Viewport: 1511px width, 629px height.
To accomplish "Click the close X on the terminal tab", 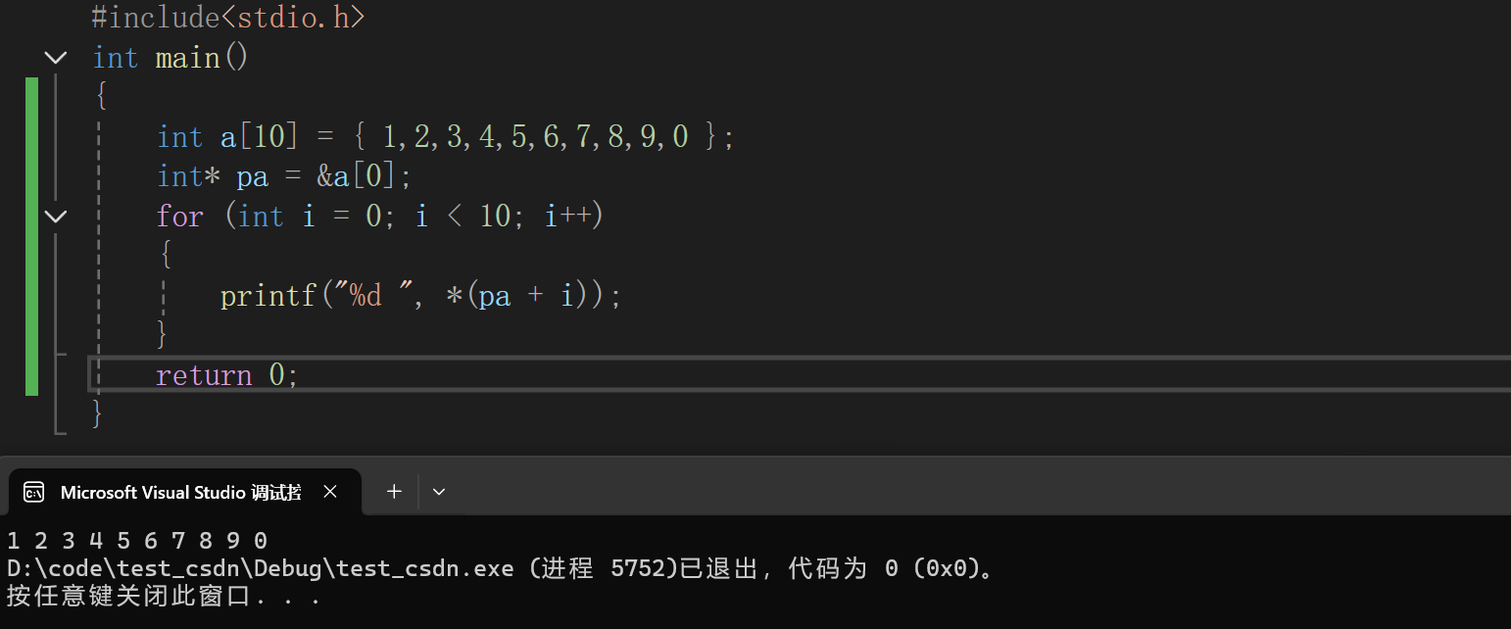I will tap(330, 491).
